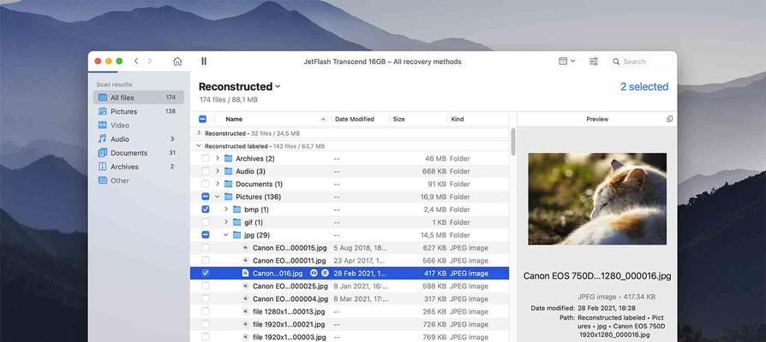Expand the bmp (1) folder
The height and width of the screenshot is (342, 766).
click(225, 209)
